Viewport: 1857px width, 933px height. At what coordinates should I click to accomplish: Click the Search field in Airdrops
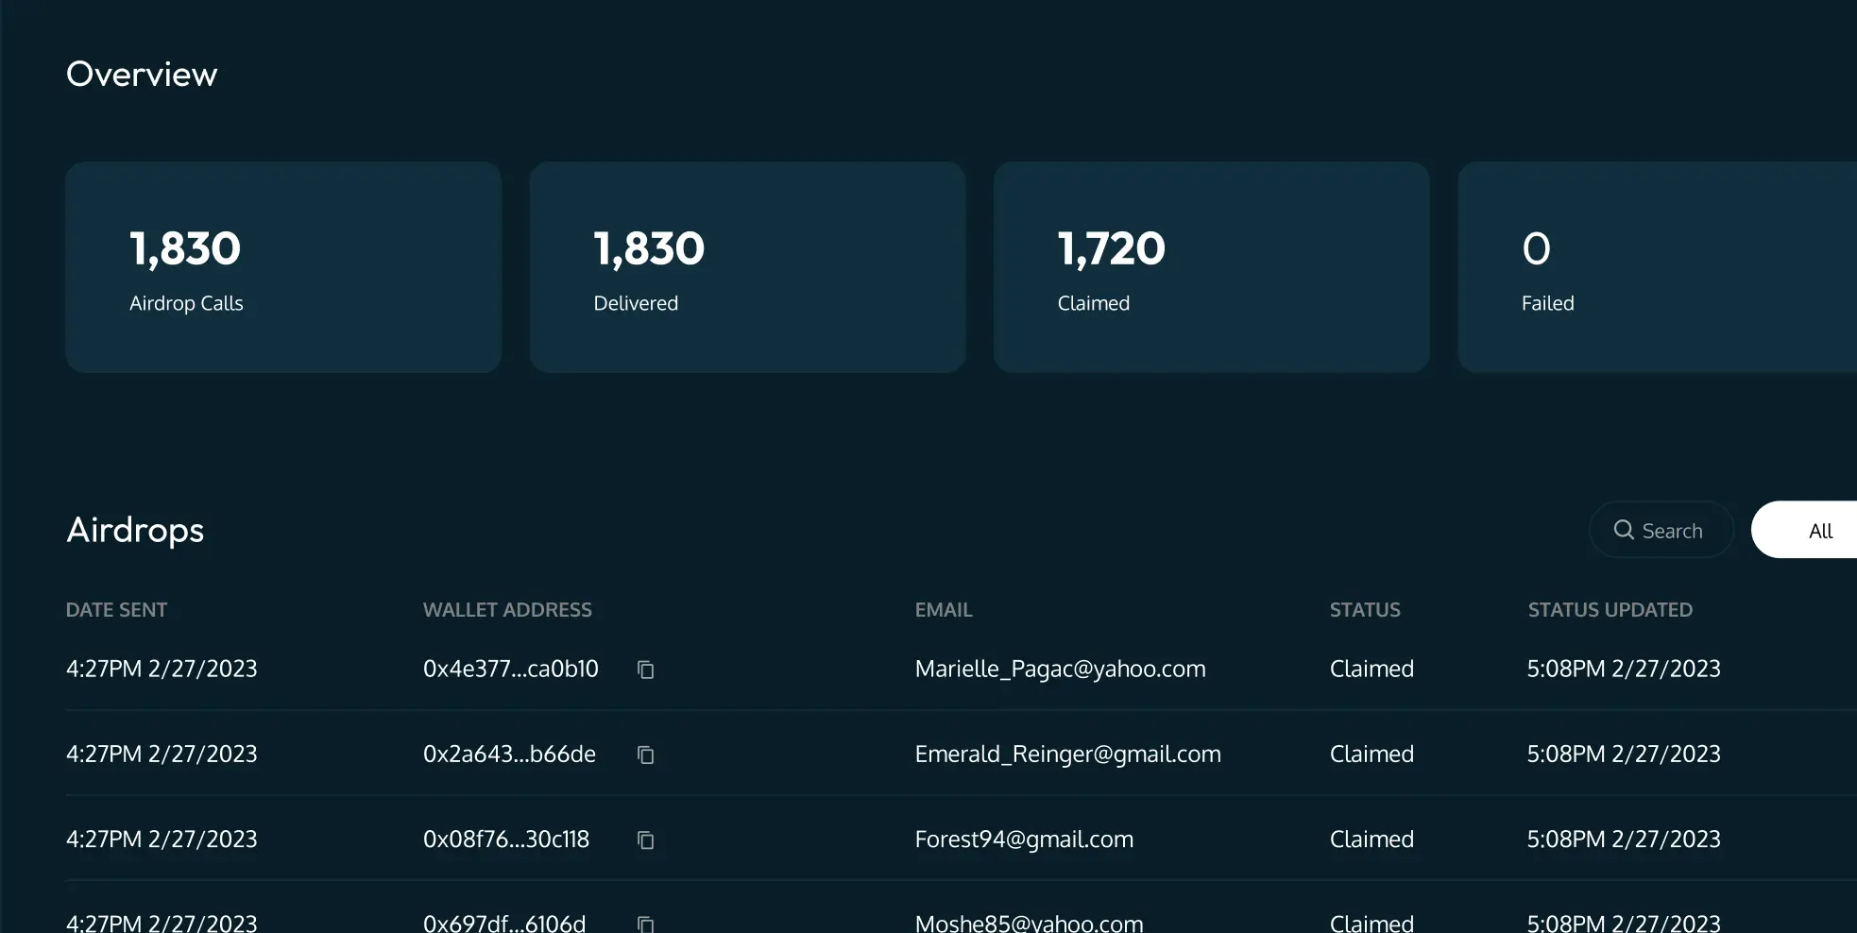1661,530
